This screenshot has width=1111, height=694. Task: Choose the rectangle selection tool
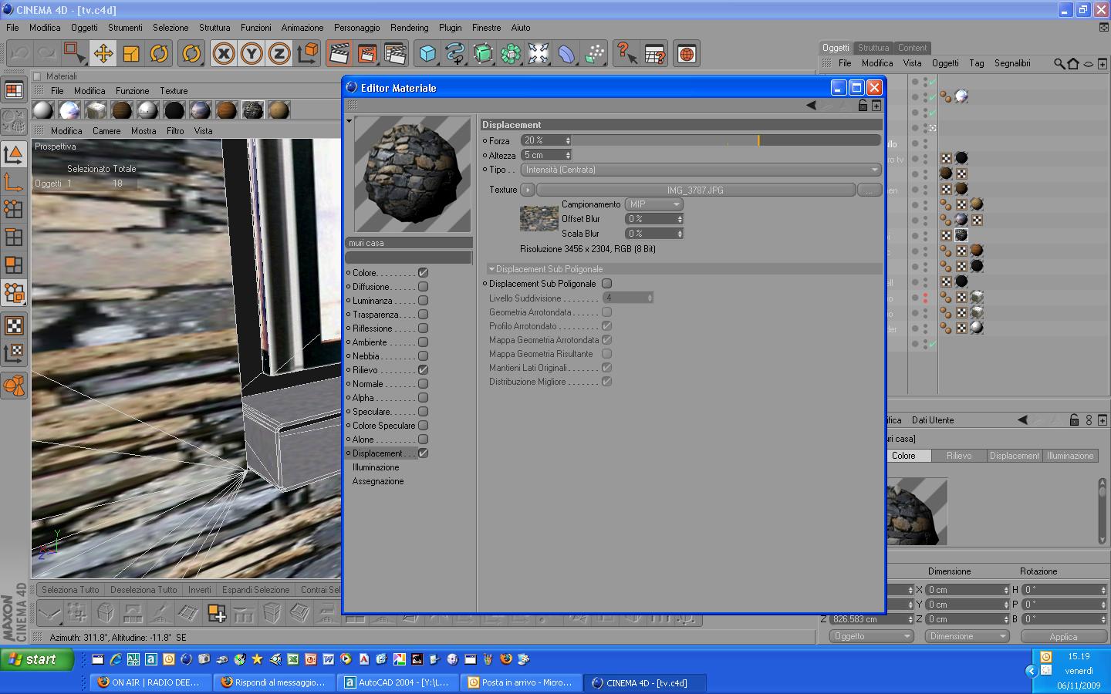[x=75, y=53]
